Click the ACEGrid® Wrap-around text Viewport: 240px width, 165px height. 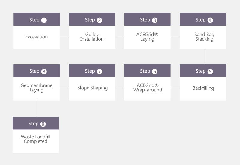click(x=148, y=88)
